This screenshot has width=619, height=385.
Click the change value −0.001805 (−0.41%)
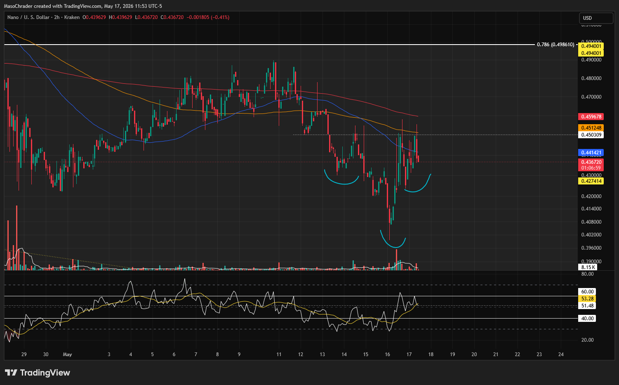coord(208,17)
